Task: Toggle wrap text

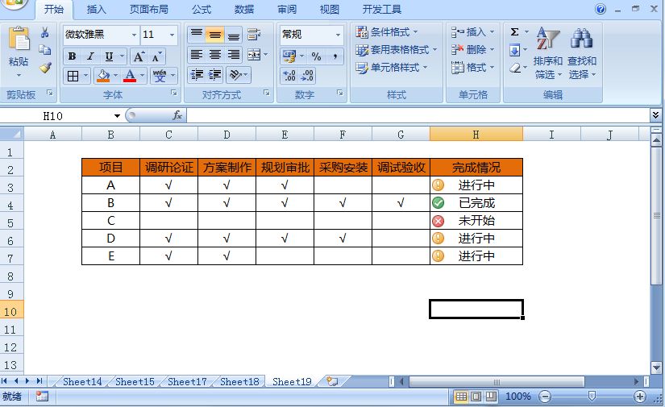Action: (x=254, y=35)
